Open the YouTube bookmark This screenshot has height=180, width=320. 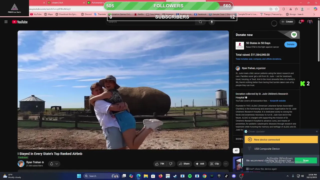pos(36,14)
